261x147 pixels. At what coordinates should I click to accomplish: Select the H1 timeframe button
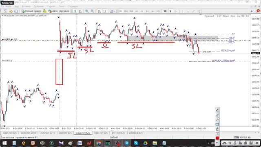[x=137, y=11]
